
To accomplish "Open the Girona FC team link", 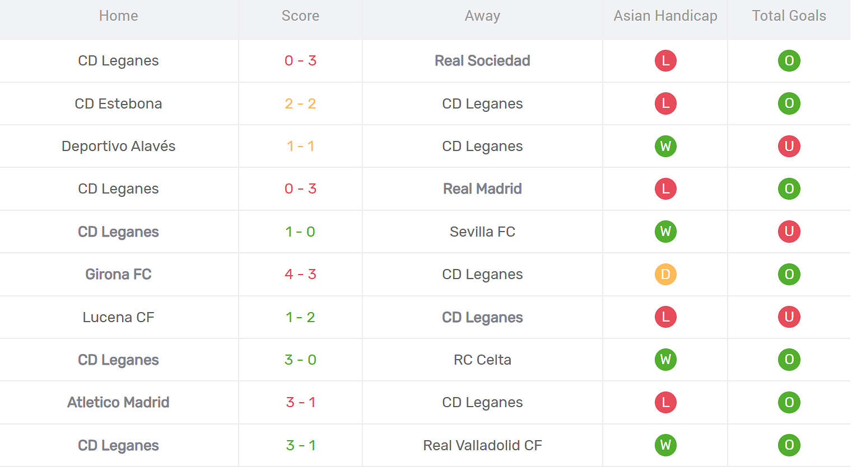I will coord(118,274).
